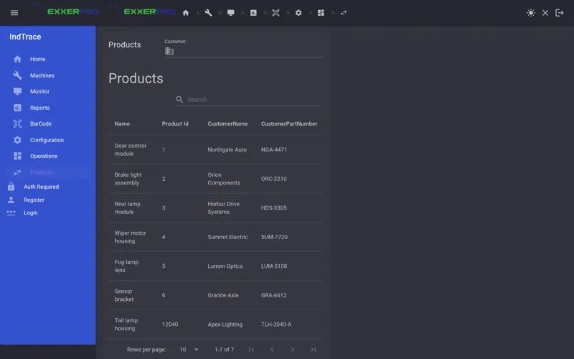Click the Register person icon
The width and height of the screenshot is (574, 359).
[x=11, y=200]
